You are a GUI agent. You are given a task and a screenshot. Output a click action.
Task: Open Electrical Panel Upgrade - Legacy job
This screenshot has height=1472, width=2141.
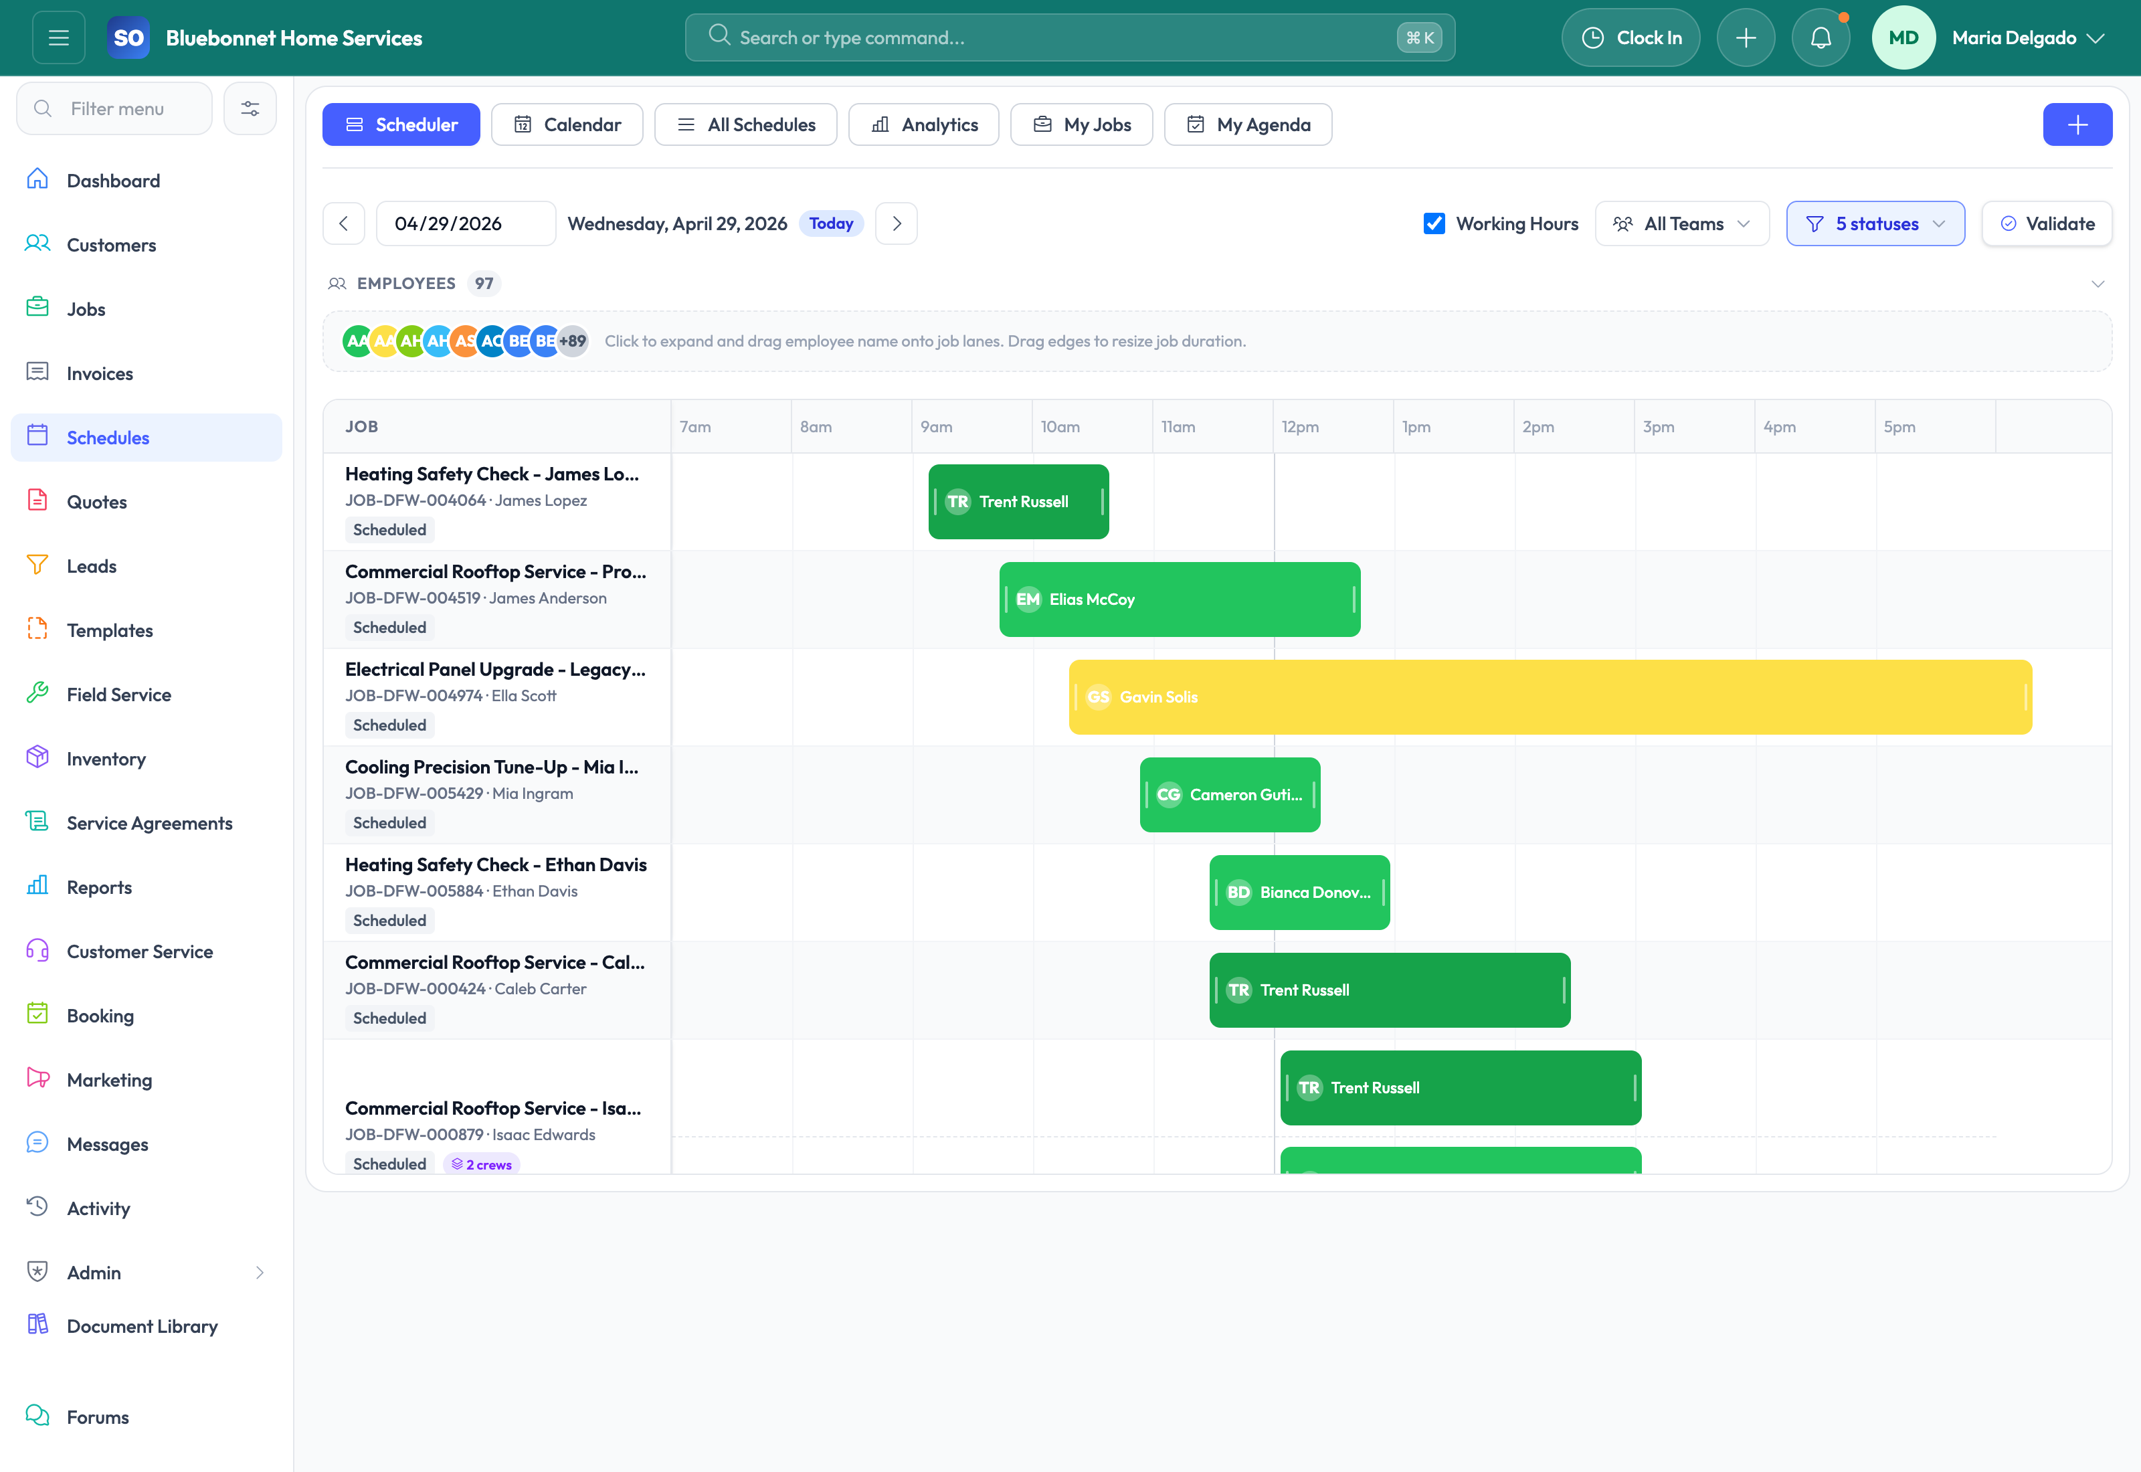pyautogui.click(x=495, y=670)
